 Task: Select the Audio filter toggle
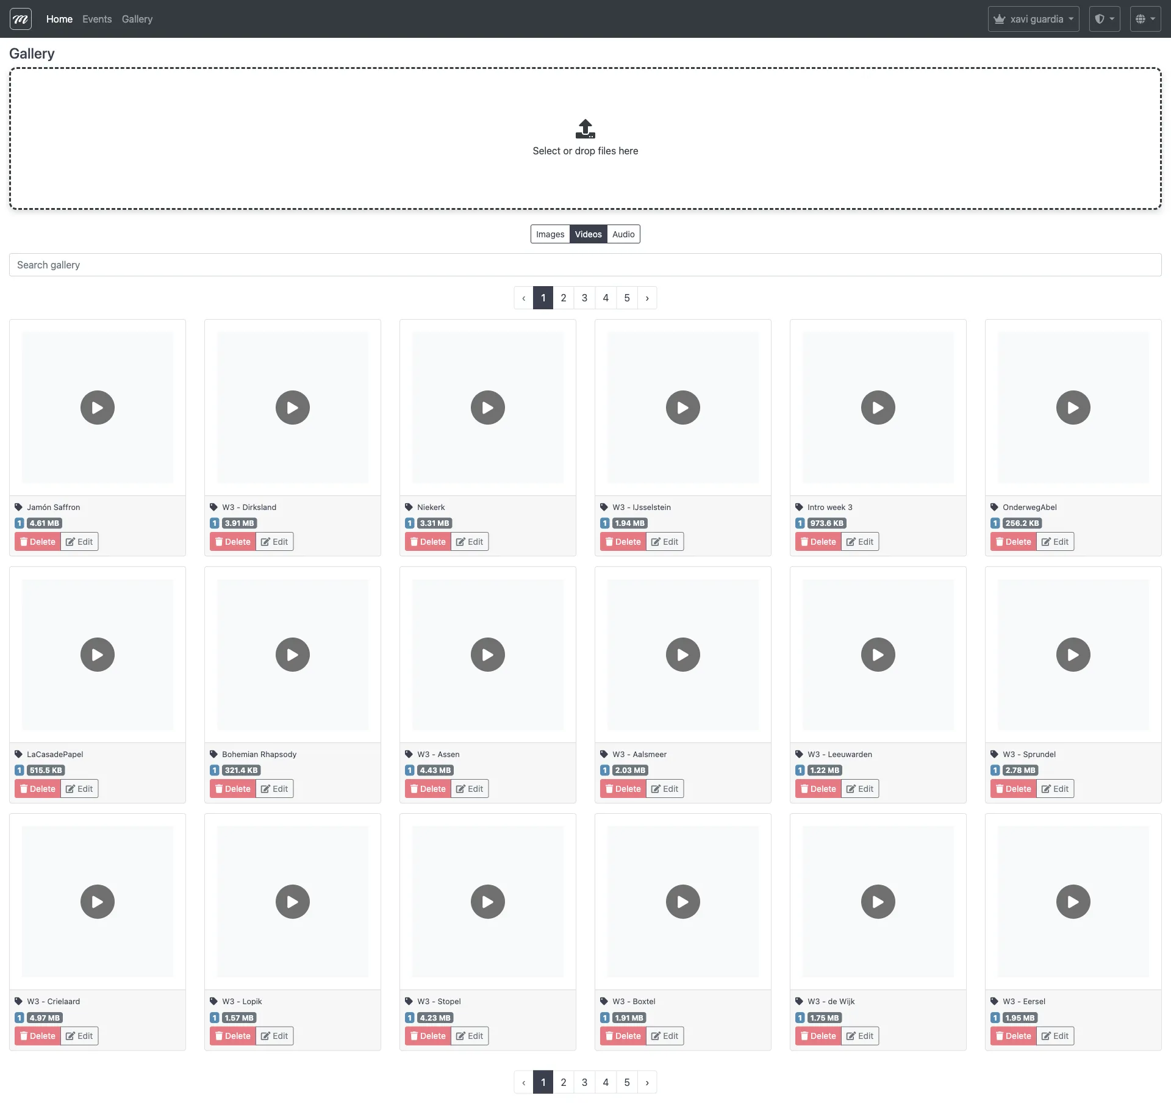[x=623, y=234]
